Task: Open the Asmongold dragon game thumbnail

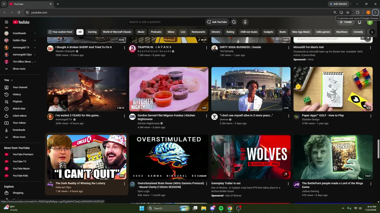Action: pos(87,89)
